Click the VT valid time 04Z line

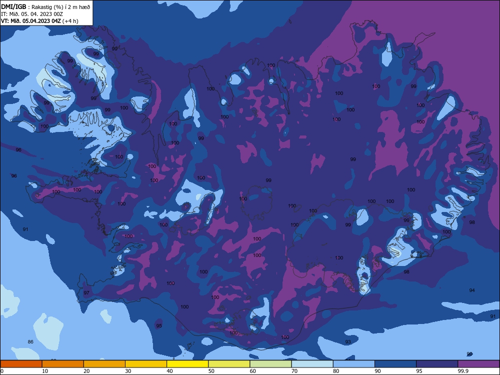pos(39,21)
